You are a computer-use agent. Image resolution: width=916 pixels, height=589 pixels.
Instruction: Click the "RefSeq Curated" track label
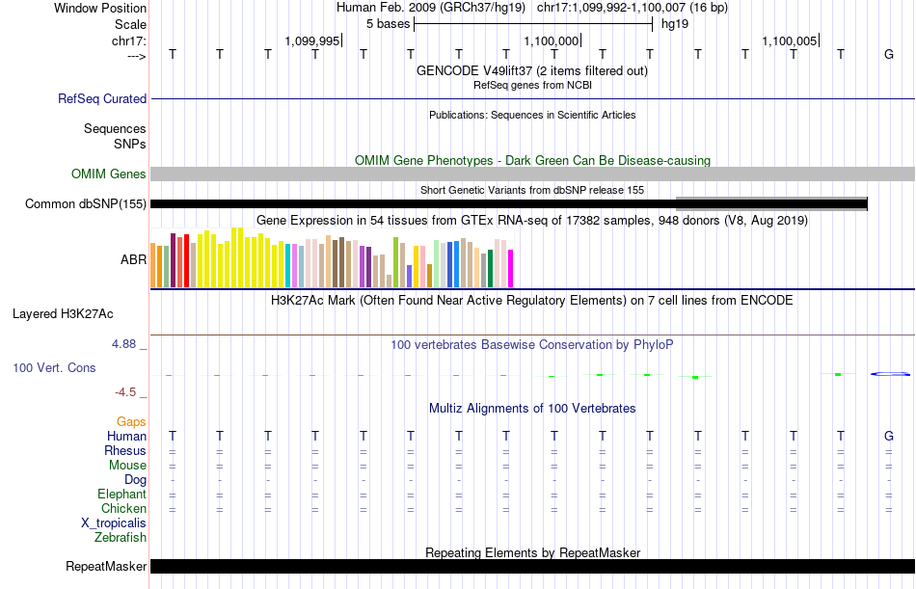[102, 98]
